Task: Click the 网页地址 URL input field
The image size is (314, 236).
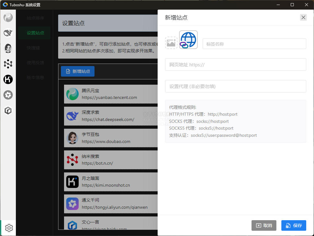Action: (x=236, y=65)
